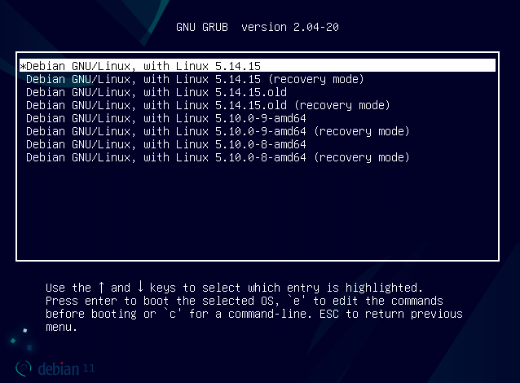
Task: Choose Linux 5.14.15 recovery mode entry
Action: pos(194,79)
